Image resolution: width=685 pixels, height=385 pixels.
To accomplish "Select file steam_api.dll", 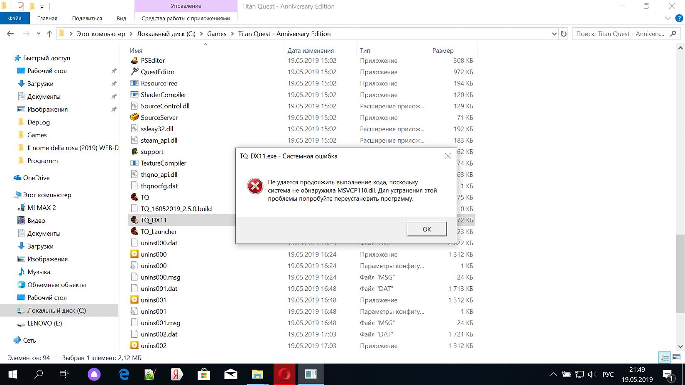I will 159,140.
